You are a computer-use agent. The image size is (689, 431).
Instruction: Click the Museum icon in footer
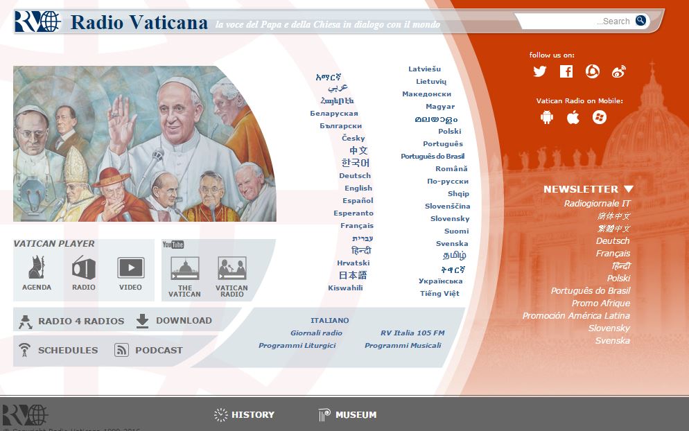[324, 415]
